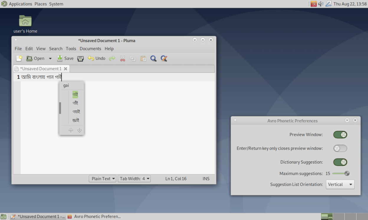The image size is (368, 220).
Task: Click the Redo arrow icon
Action: 112,59
